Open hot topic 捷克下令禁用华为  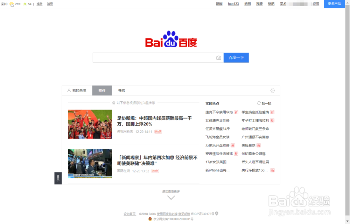coord(219,112)
